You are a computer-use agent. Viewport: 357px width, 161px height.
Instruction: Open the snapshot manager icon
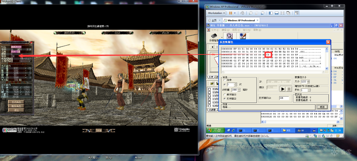(x=262, y=13)
